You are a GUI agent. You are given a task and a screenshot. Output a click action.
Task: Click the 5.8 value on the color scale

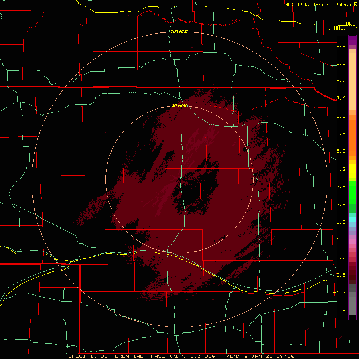[341, 134]
